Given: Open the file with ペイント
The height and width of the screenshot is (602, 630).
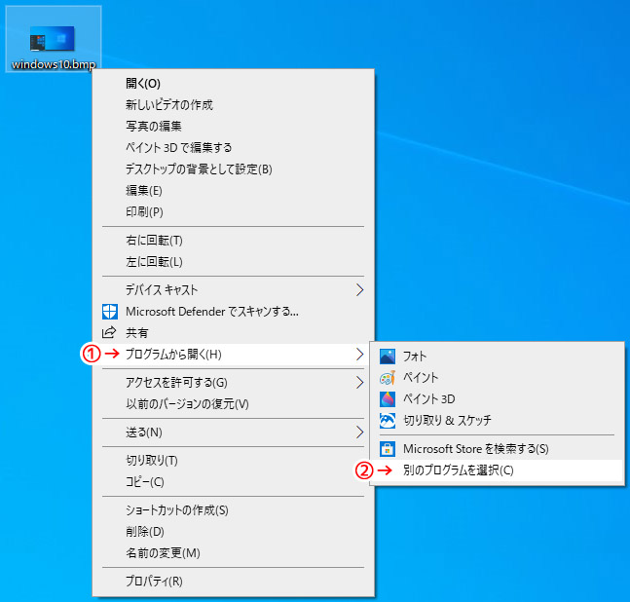Looking at the screenshot, I should point(497,378).
